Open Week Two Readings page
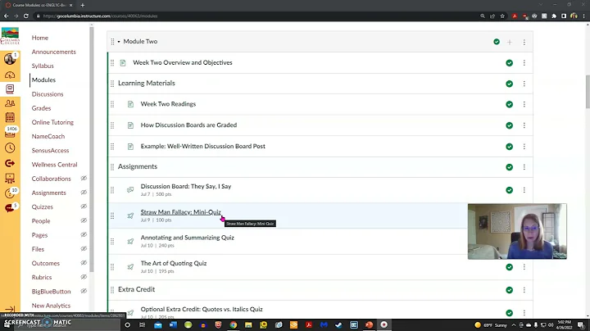Screen dimensions: 590x331 click(x=168, y=104)
